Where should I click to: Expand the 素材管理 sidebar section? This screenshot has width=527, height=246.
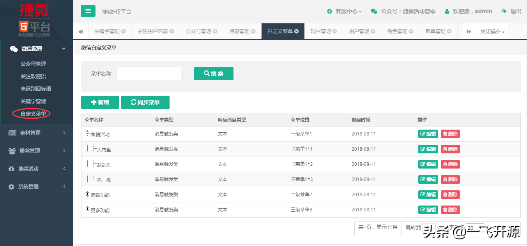(x=36, y=133)
